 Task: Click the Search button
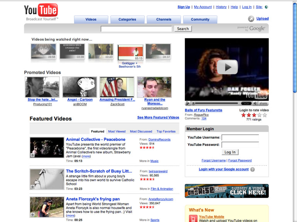pos(183,29)
